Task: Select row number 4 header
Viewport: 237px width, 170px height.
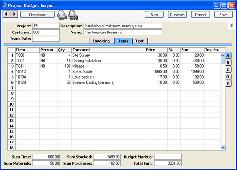Action: 11,72
